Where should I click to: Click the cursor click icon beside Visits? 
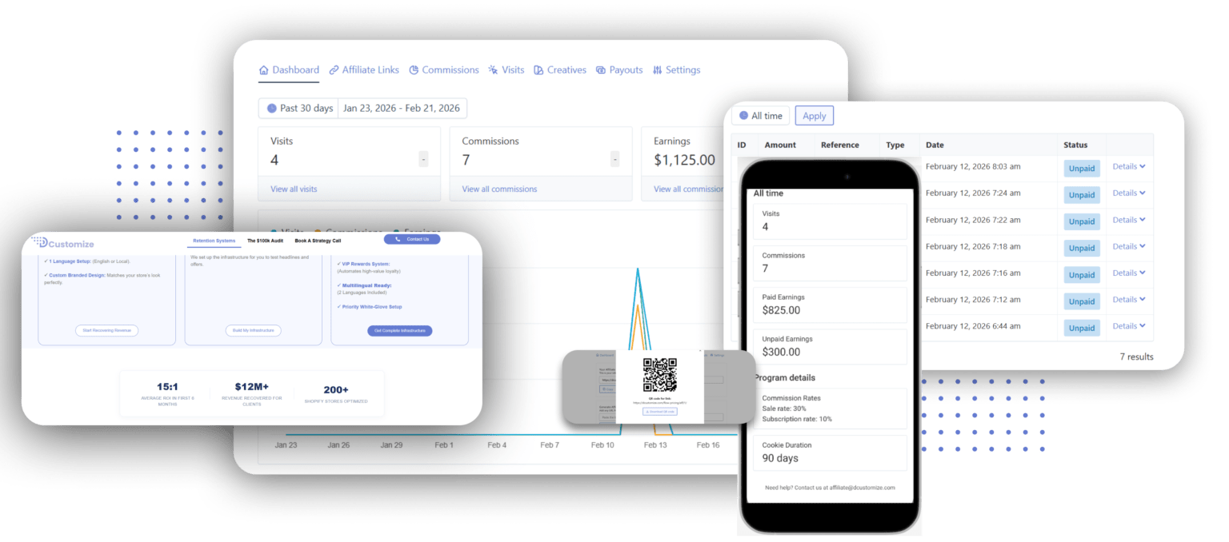(492, 70)
